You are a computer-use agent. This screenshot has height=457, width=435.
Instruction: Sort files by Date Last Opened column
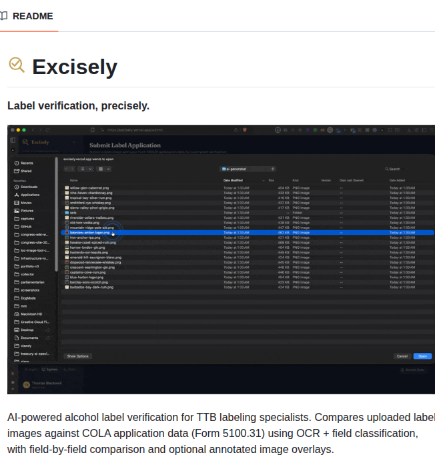click(x=352, y=180)
